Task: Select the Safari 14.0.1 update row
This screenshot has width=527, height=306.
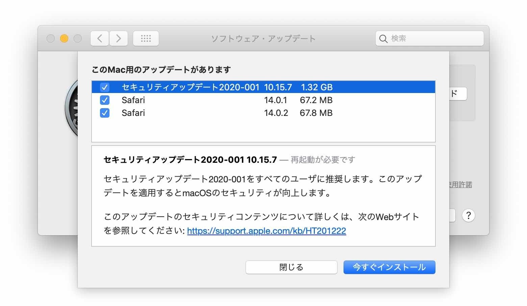Action: click(x=263, y=100)
